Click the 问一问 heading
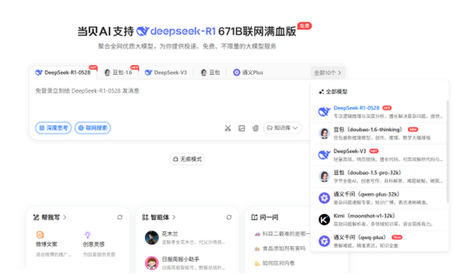This screenshot has width=454, height=274. click(x=269, y=217)
